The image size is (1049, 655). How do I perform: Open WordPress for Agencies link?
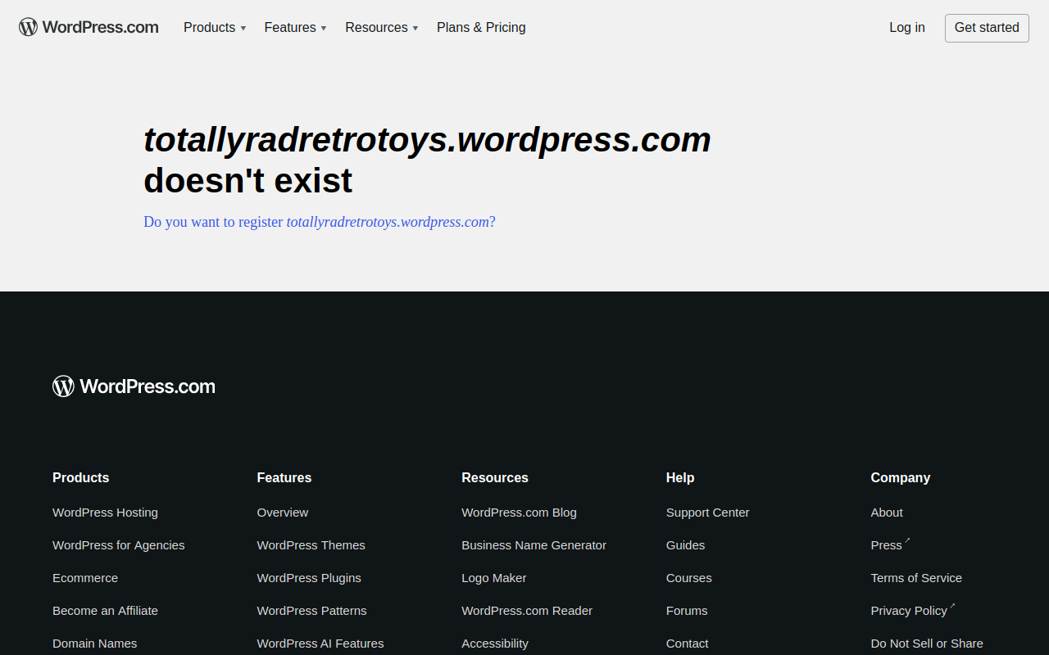tap(119, 545)
